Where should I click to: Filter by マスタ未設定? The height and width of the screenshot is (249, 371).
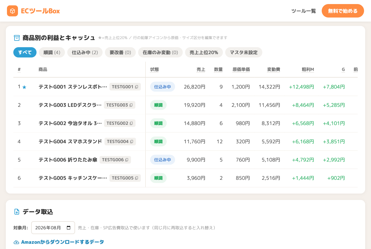[x=244, y=52]
